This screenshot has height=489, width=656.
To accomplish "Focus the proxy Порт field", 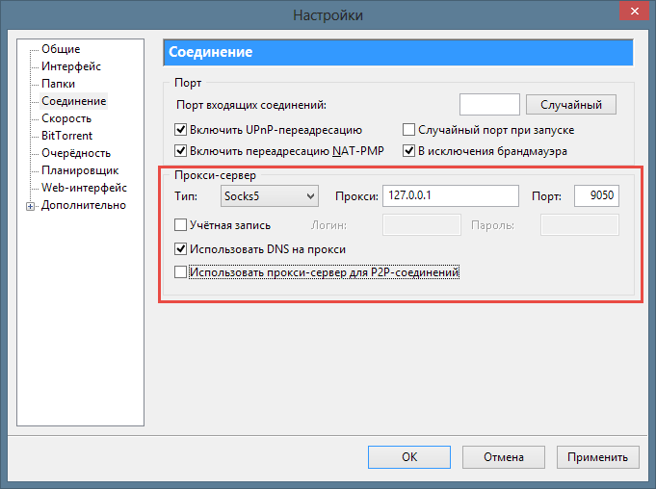I will pyautogui.click(x=596, y=196).
